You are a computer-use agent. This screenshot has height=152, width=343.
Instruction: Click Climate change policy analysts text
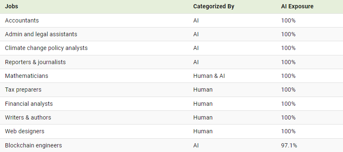tap(46, 48)
